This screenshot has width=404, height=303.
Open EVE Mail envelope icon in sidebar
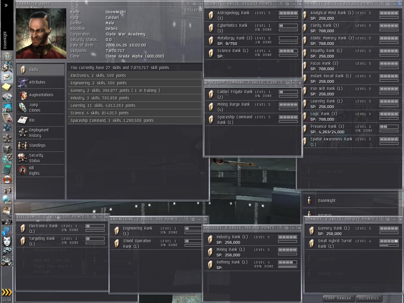click(x=7, y=77)
